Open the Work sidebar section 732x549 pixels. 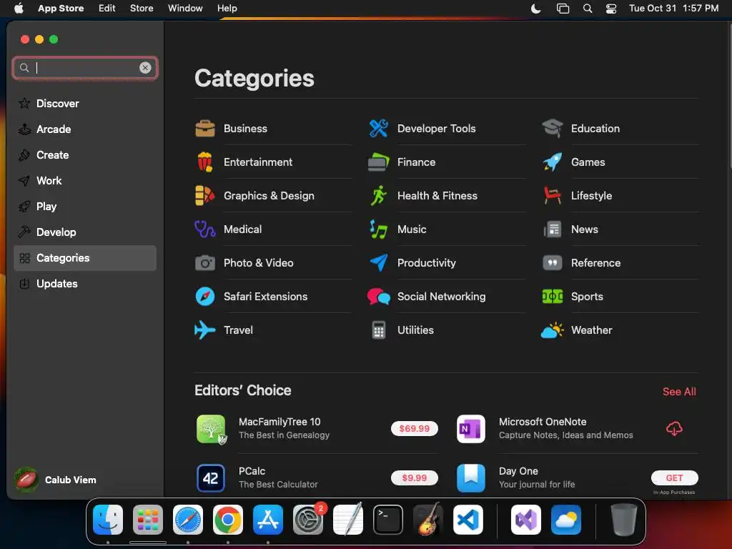point(85,180)
